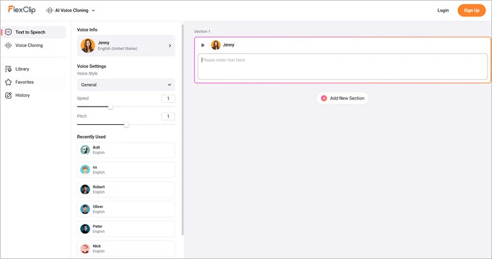Select the Bolt voice from Recently Used
This screenshot has width=492, height=259.
pyautogui.click(x=126, y=150)
